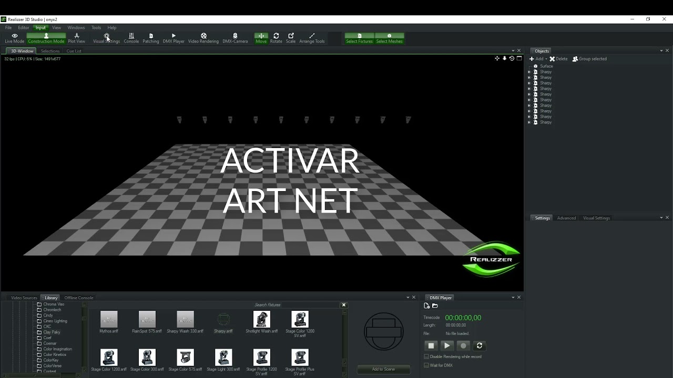Open the Input menu
The image size is (673, 378).
point(40,28)
